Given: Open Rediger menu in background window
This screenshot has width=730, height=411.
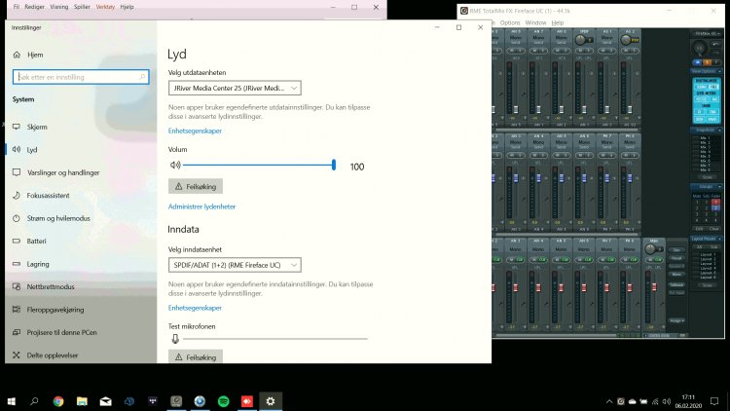Looking at the screenshot, I should 34,7.
